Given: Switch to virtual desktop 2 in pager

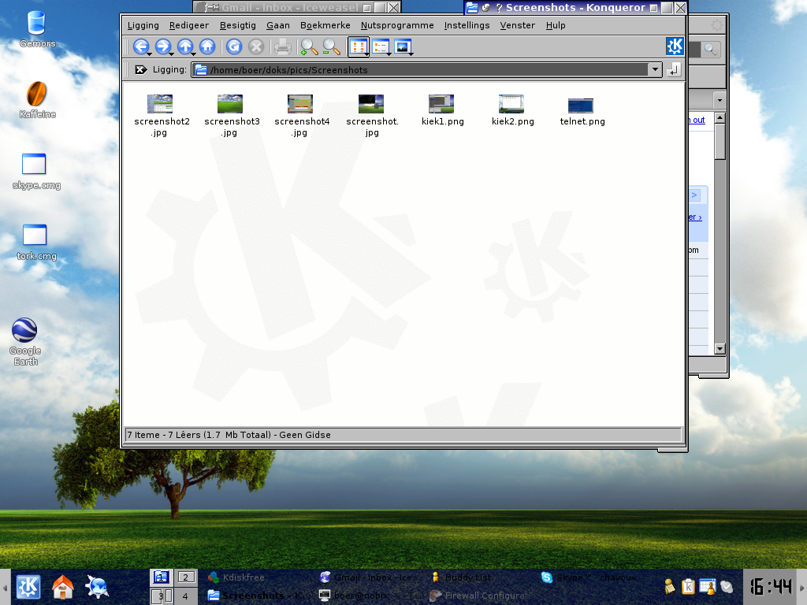Looking at the screenshot, I should coord(185,577).
